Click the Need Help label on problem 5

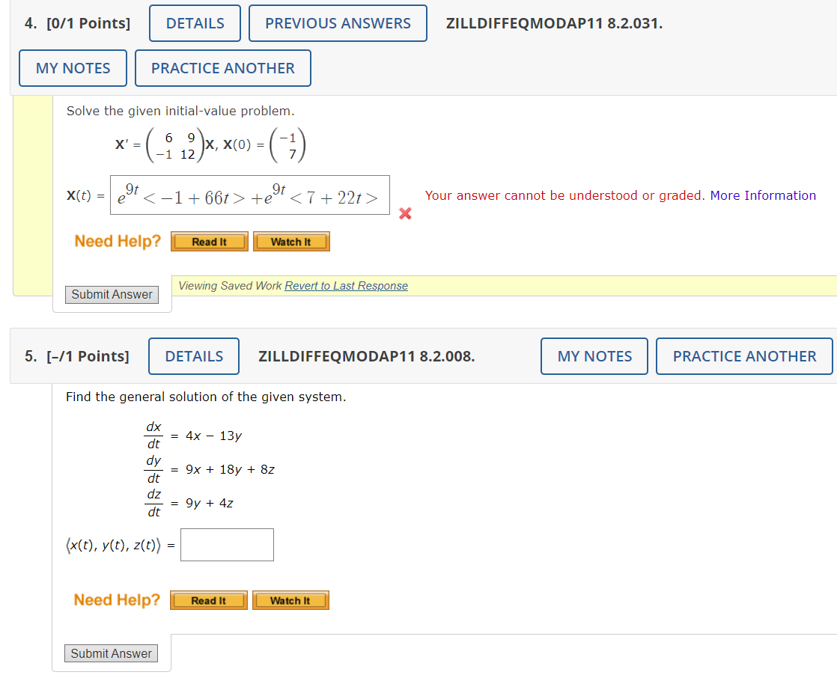pos(117,599)
